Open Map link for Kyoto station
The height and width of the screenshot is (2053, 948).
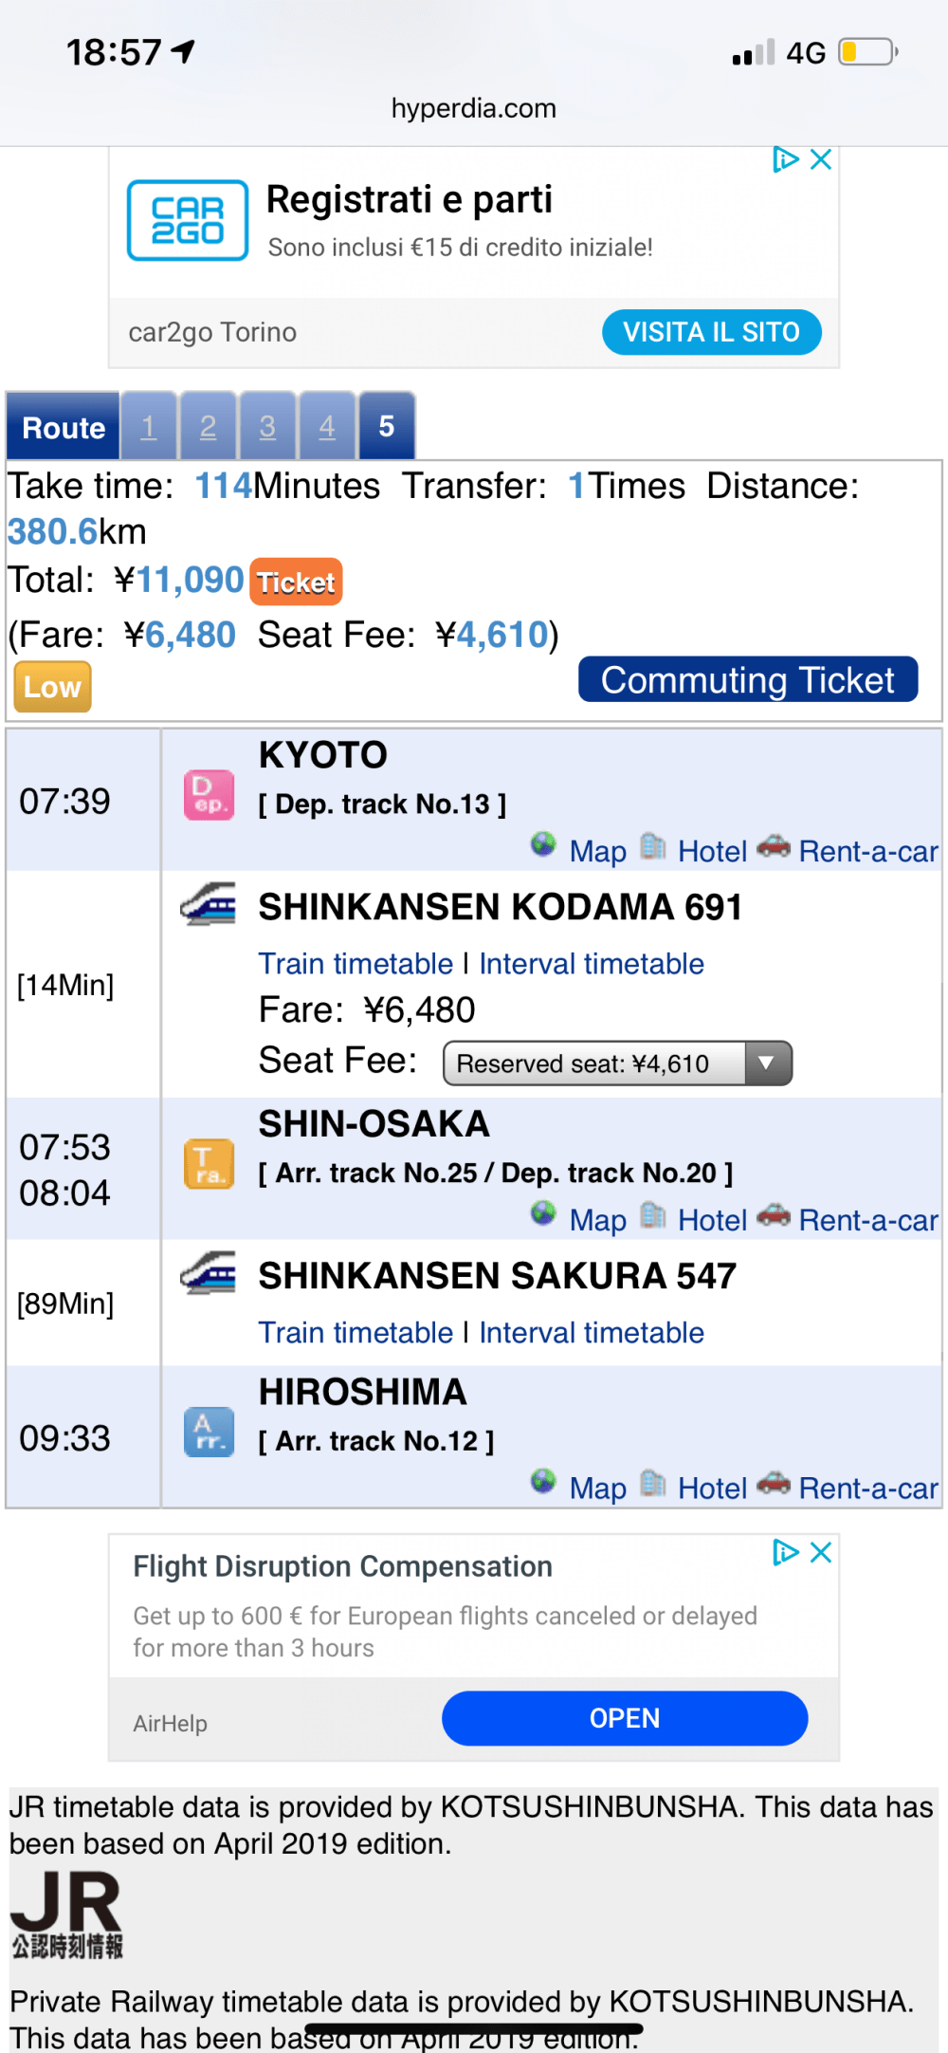click(597, 851)
